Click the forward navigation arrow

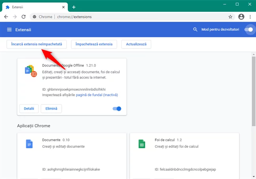(x=15, y=17)
